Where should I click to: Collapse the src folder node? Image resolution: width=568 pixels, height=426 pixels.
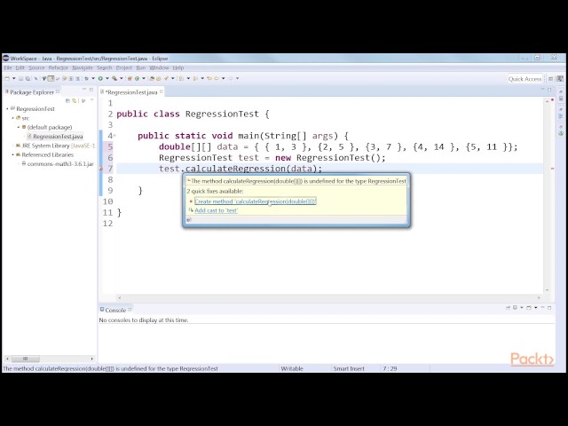[x=12, y=118]
